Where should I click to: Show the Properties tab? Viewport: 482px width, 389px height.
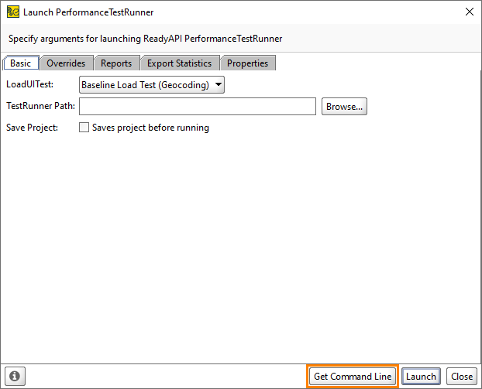pos(247,63)
